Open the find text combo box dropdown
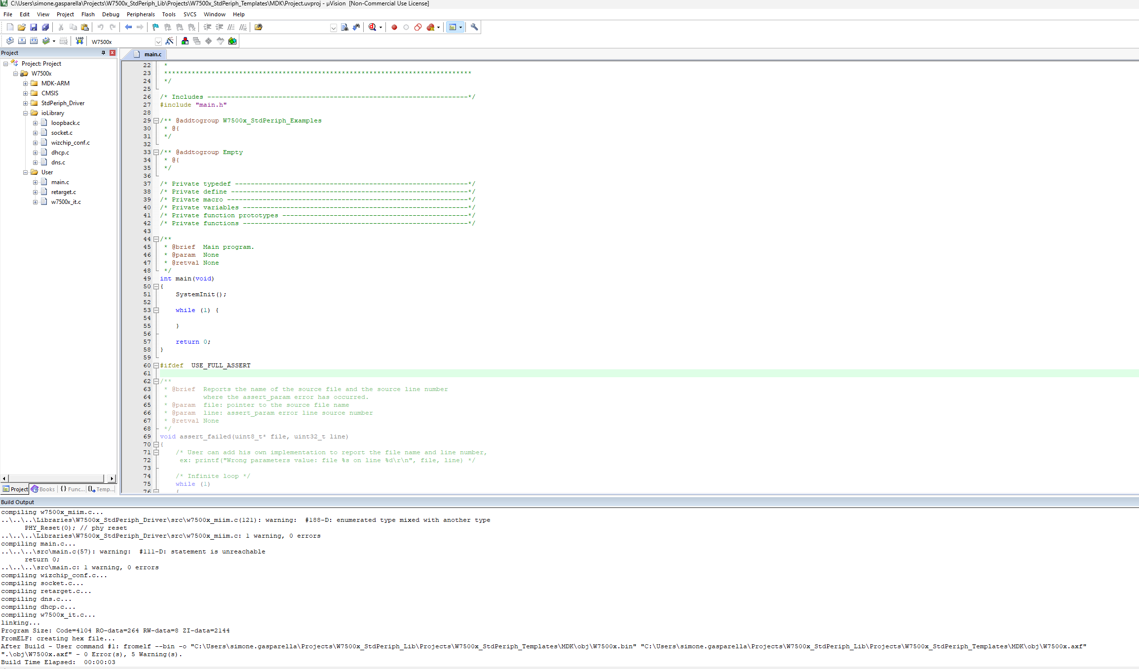Image resolution: width=1139 pixels, height=669 pixels. [x=334, y=28]
